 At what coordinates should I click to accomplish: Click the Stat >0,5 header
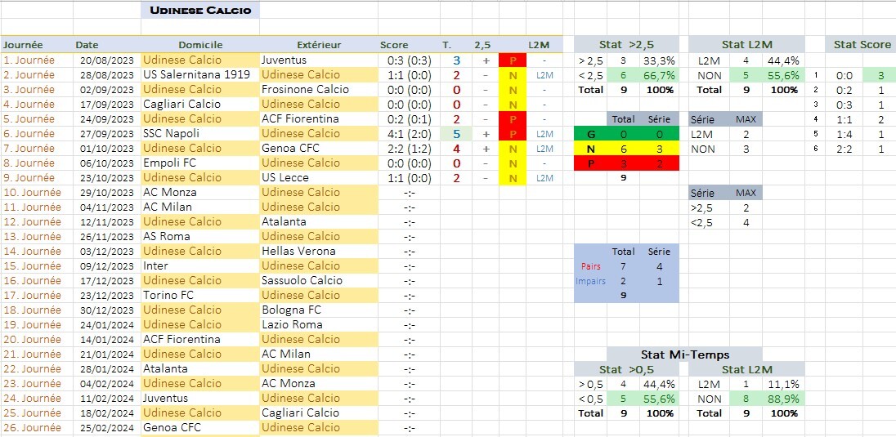pos(626,369)
